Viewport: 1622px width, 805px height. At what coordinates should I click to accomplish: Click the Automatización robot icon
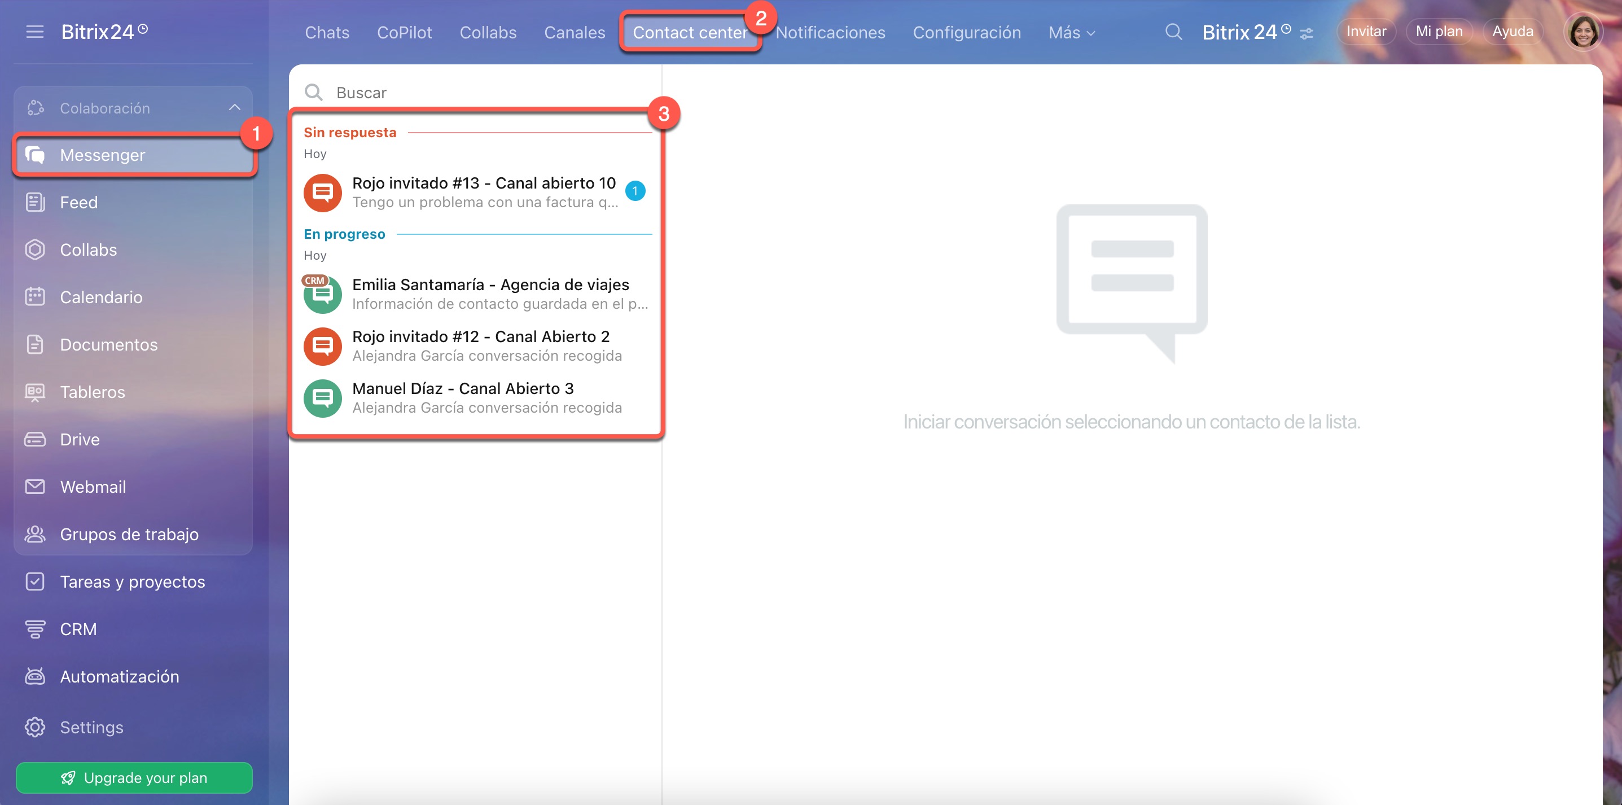click(x=35, y=676)
